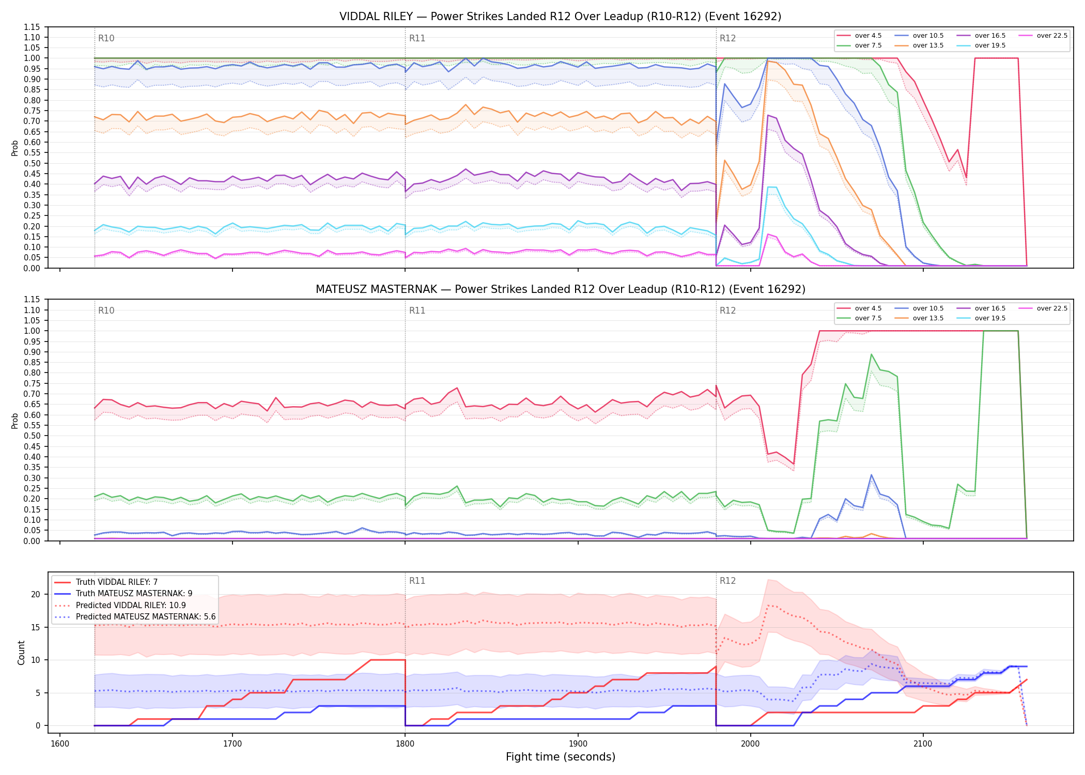The width and height of the screenshot is (1085, 775).
Task: Click the 15 tick label on the Count axis
Action: pyautogui.click(x=35, y=627)
